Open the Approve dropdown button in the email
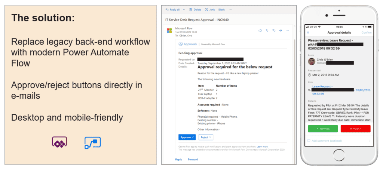The height and width of the screenshot is (170, 383). click(187, 137)
